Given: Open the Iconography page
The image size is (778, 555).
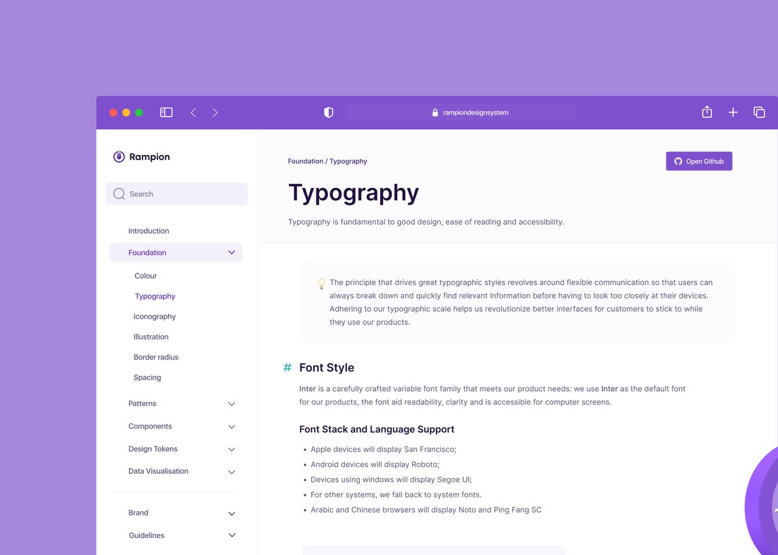Looking at the screenshot, I should click(154, 317).
